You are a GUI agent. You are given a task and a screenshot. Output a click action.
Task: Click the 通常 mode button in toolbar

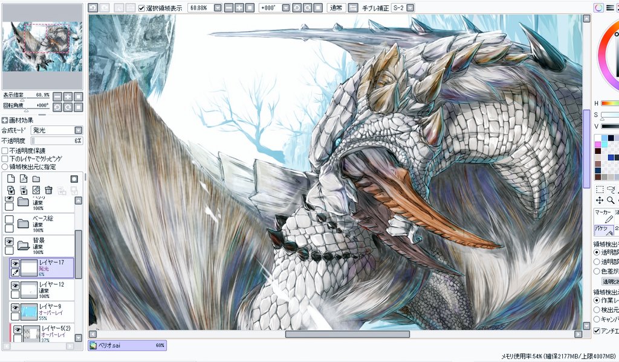(336, 7)
